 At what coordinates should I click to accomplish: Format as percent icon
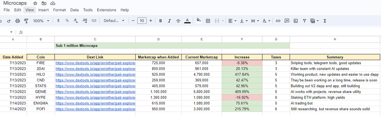[x=67, y=21]
